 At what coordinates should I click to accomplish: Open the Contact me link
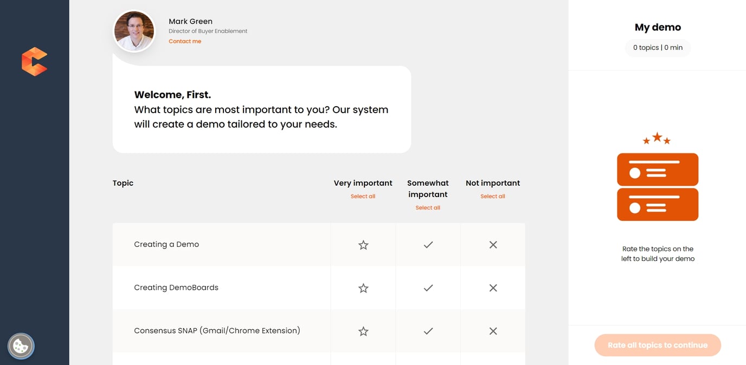[x=184, y=41]
